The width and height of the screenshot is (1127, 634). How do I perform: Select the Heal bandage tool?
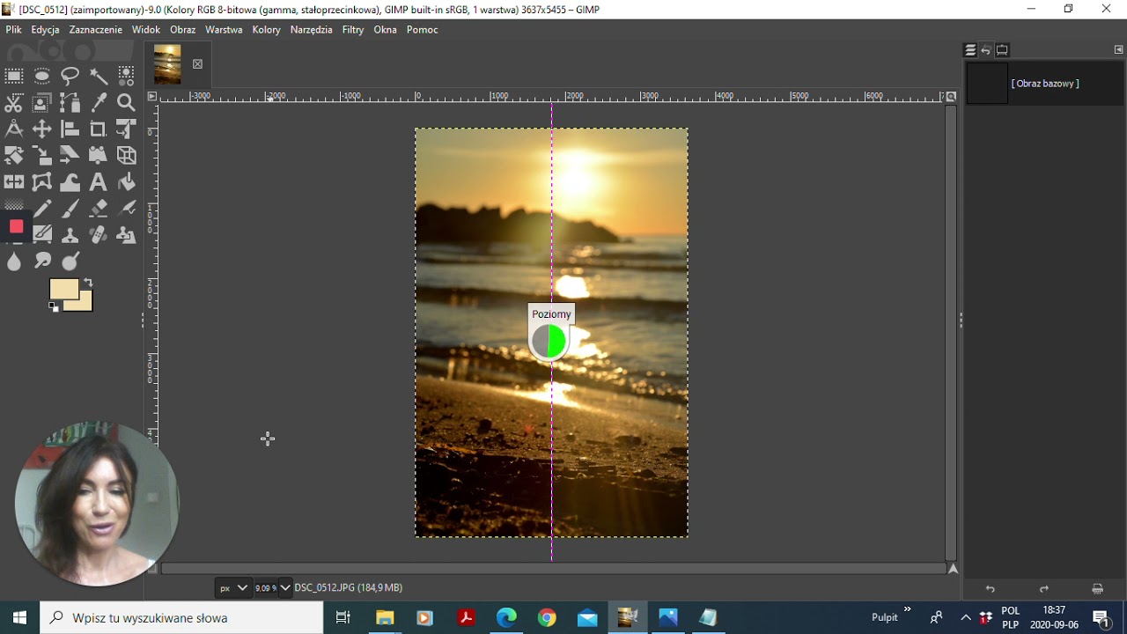coord(99,235)
